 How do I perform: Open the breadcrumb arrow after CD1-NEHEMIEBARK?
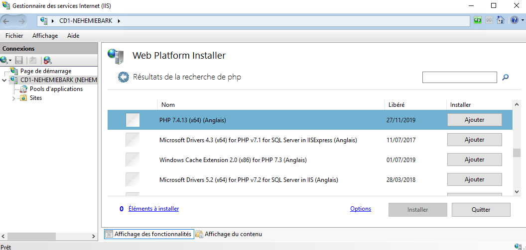[x=119, y=21]
